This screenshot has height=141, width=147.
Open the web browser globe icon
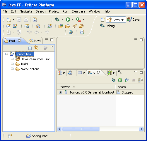coord(71,32)
